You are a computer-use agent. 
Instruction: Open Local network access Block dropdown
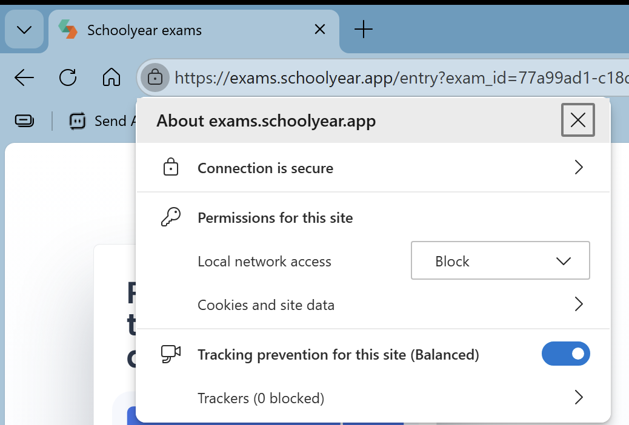[500, 261]
